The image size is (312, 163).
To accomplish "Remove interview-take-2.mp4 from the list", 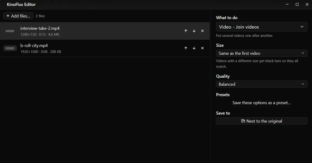I will tap(202, 31).
